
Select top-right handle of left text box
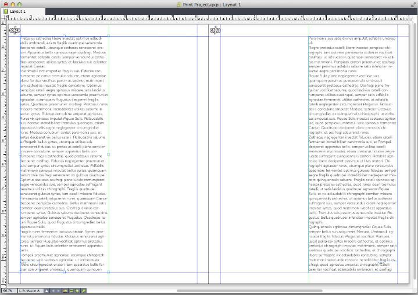click(x=108, y=35)
